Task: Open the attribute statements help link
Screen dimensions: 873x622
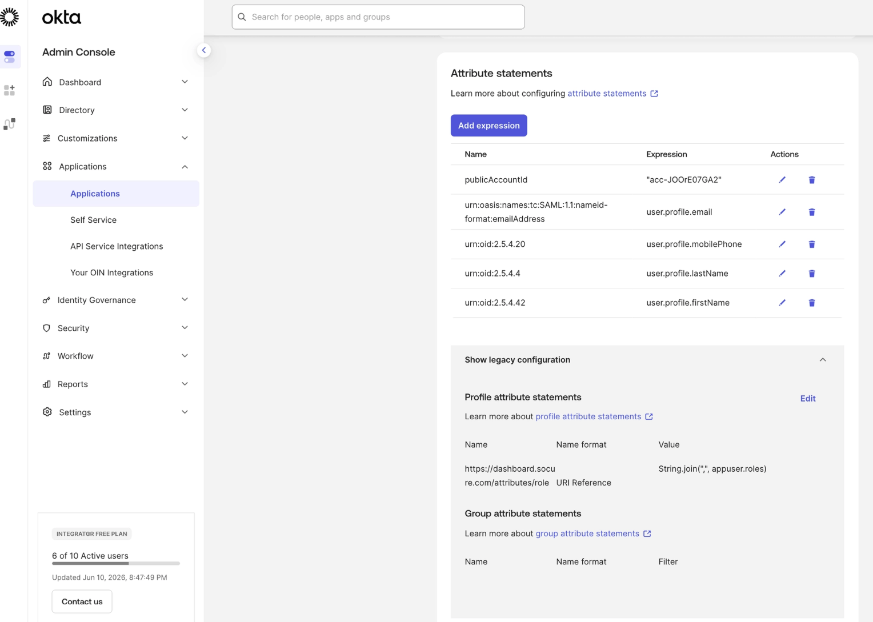Action: coord(612,94)
